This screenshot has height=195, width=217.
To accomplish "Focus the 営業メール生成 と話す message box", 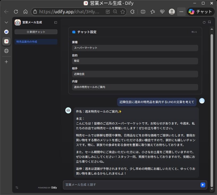I will [131, 185].
